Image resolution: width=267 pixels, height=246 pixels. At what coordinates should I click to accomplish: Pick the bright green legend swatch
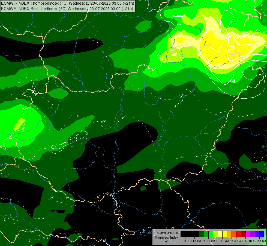(211, 234)
